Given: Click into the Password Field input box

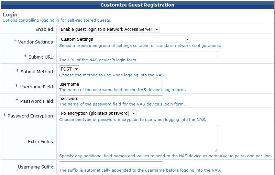Looking at the screenshot, I should [x=111, y=99].
